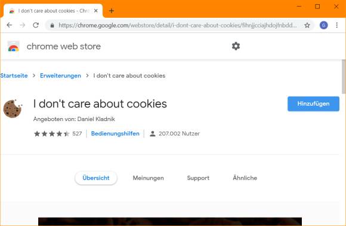Bookmark this page with the star icon
Viewport: 346px width, 226px height.
307,26
